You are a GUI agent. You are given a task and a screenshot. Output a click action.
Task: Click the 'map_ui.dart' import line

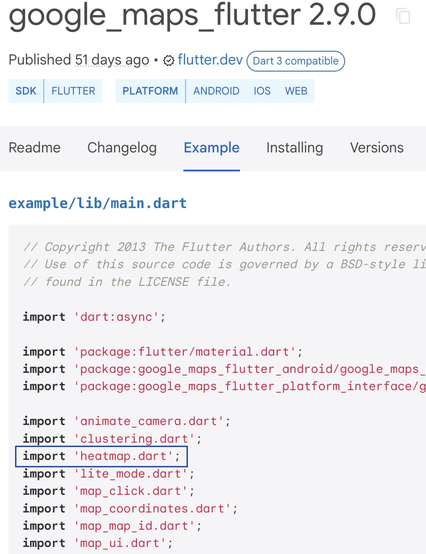pyautogui.click(x=98, y=543)
